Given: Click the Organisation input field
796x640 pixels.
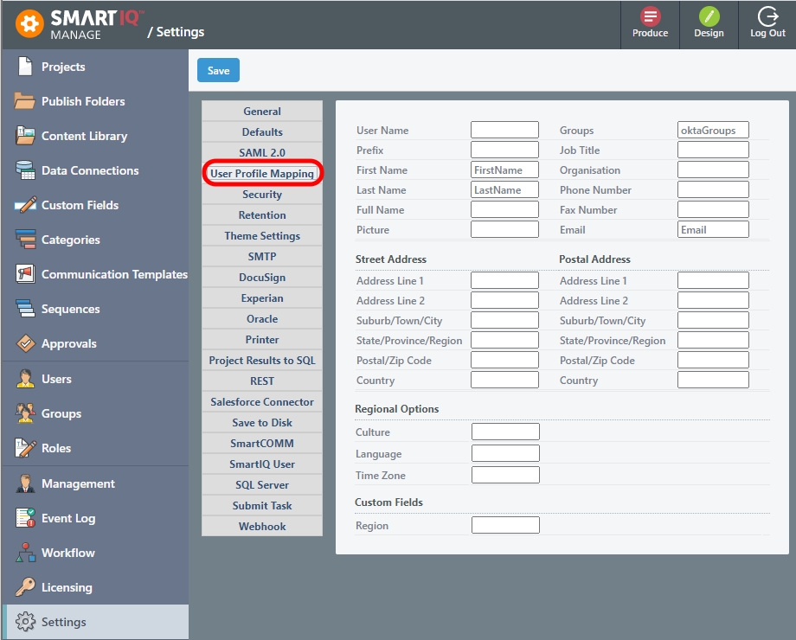Looking at the screenshot, I should [713, 170].
